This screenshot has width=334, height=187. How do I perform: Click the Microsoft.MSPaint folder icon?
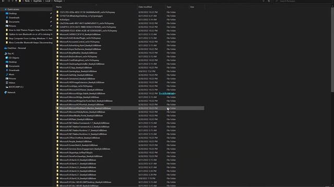pyautogui.click(x=57, y=119)
